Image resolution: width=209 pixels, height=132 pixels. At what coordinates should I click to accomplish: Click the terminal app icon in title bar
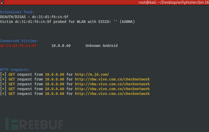2,2
